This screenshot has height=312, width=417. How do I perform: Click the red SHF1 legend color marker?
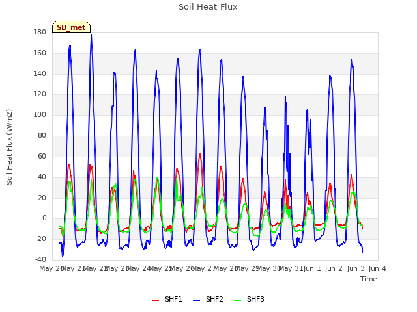pyautogui.click(x=155, y=300)
